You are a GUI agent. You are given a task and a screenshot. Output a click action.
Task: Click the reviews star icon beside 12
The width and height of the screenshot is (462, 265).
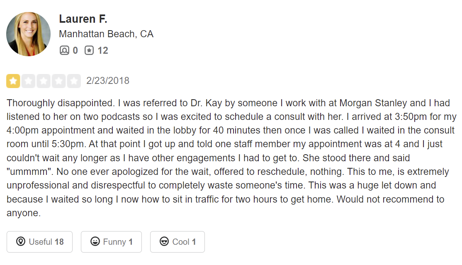[x=89, y=50]
